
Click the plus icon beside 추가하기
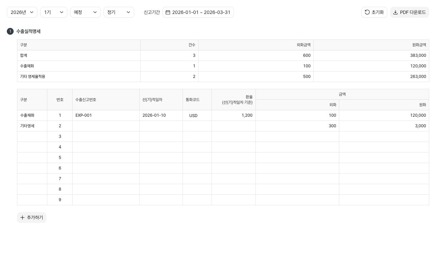click(22, 218)
